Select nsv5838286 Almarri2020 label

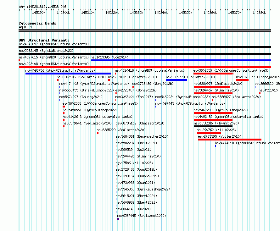click(216, 123)
